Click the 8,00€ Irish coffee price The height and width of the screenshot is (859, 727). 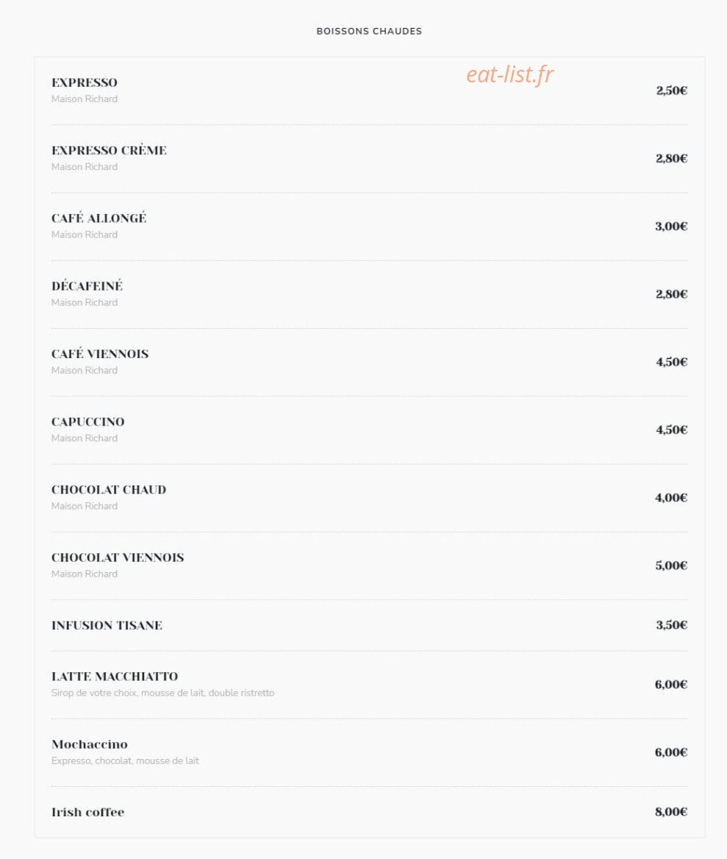coord(671,812)
